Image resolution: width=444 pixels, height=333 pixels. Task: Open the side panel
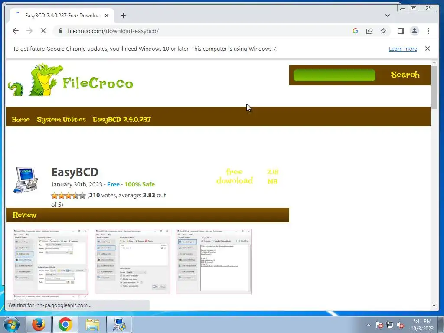tap(400, 31)
